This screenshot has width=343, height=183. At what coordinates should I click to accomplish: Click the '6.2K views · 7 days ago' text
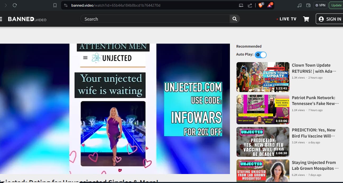[307, 175]
